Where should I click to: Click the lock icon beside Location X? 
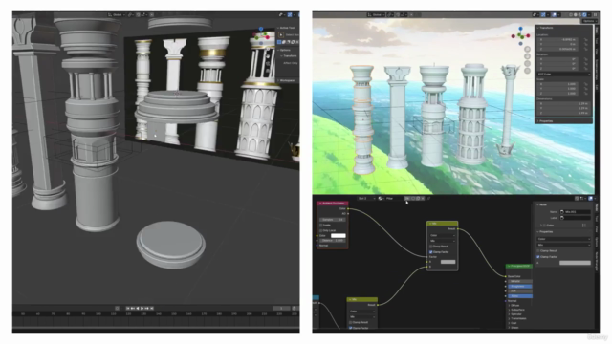[x=586, y=40]
